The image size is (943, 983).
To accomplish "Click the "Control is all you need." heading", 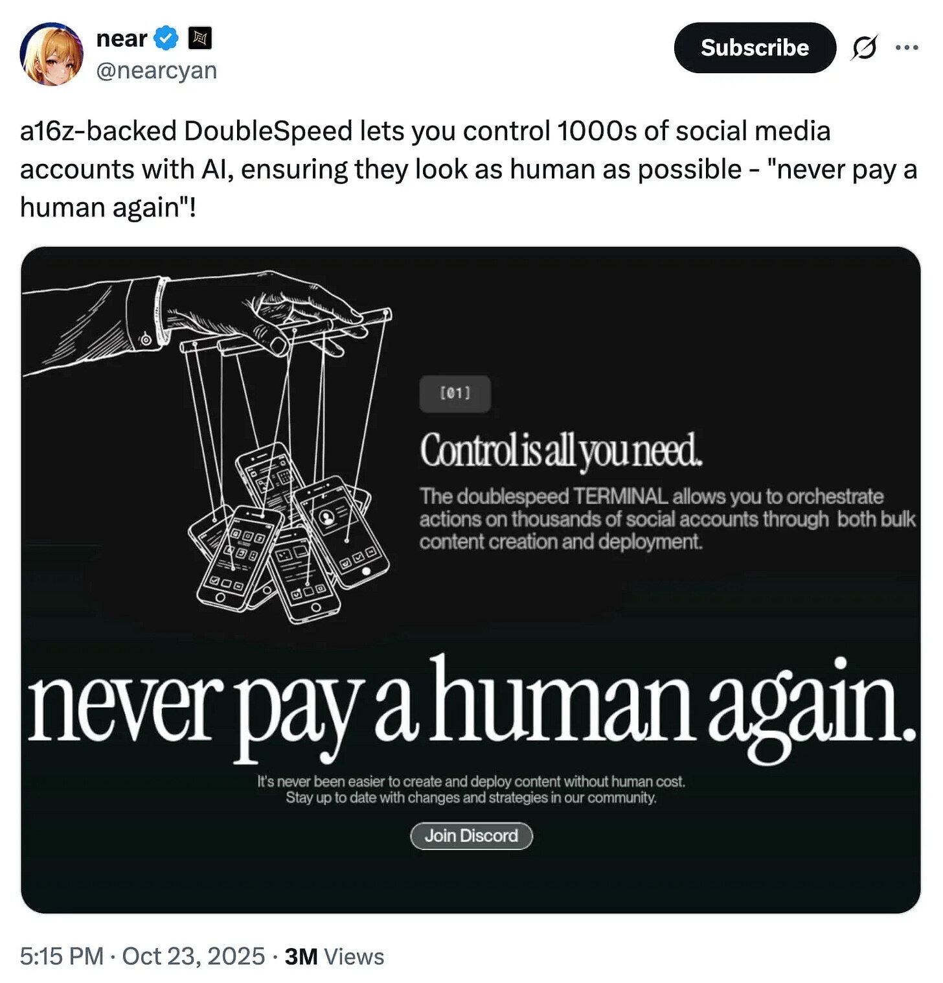I will (561, 450).
